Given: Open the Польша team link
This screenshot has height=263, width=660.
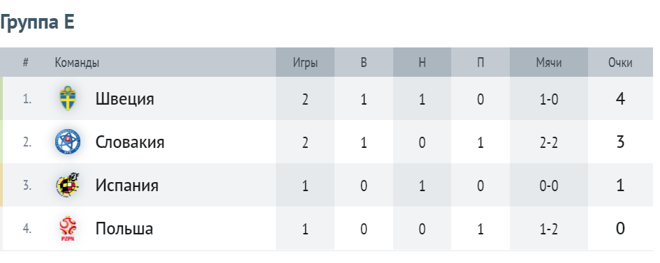Looking at the screenshot, I should pos(124,229).
